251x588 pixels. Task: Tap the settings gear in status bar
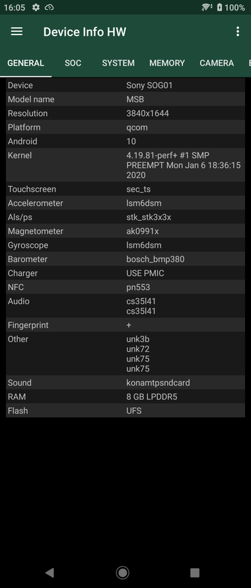click(36, 7)
